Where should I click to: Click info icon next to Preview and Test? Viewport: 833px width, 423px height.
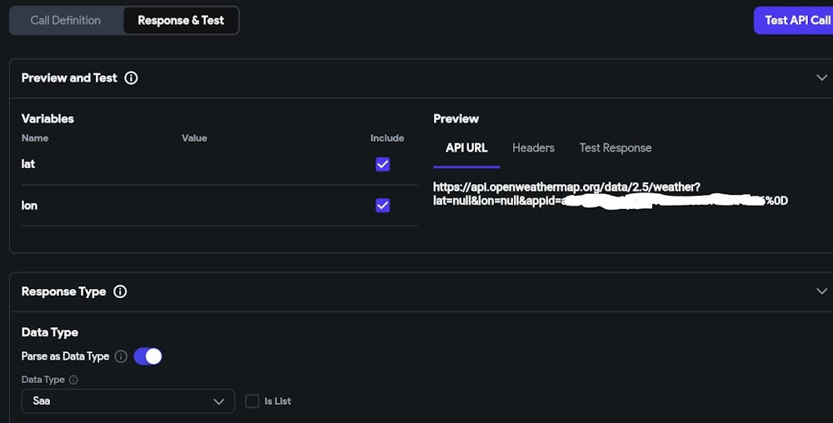(x=131, y=78)
